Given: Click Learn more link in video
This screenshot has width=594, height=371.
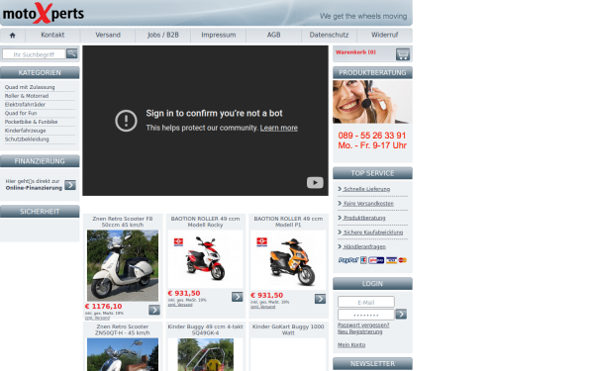Looking at the screenshot, I should [279, 128].
